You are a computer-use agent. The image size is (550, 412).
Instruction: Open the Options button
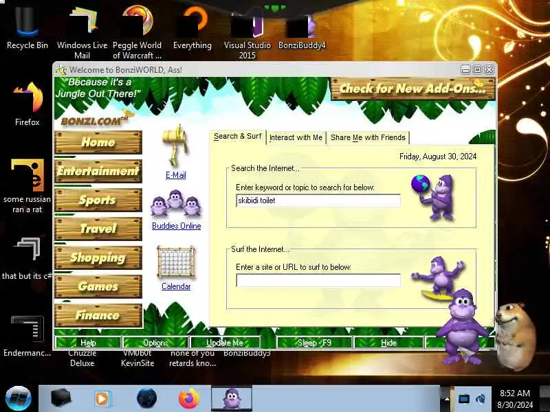click(156, 342)
